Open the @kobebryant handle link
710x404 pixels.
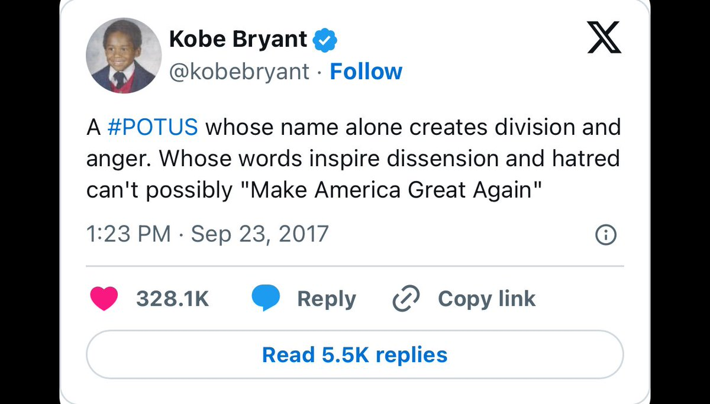coord(239,72)
